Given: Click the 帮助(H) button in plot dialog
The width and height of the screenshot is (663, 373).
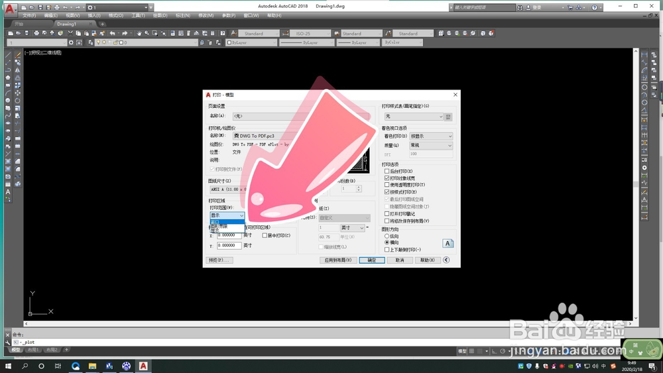Looking at the screenshot, I should click(x=428, y=260).
